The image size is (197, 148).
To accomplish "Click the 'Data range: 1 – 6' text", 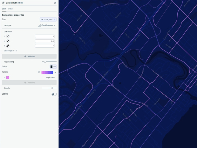I will coord(10,51).
